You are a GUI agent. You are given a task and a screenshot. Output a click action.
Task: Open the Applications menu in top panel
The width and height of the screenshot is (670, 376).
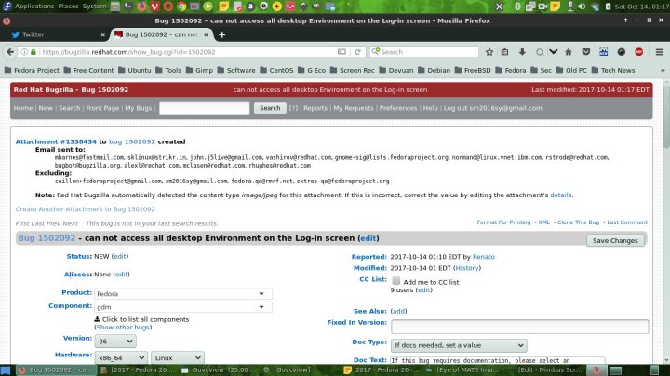(x=33, y=6)
